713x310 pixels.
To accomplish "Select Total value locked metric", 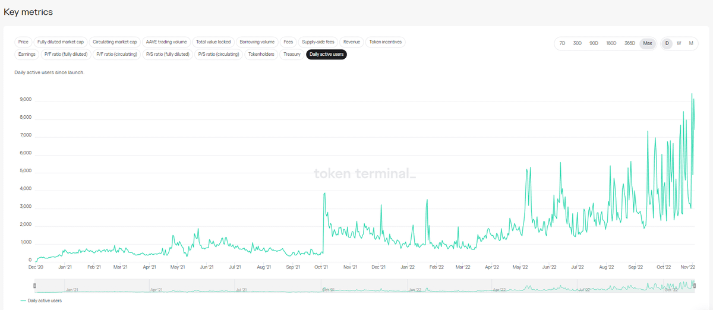I will click(x=213, y=42).
